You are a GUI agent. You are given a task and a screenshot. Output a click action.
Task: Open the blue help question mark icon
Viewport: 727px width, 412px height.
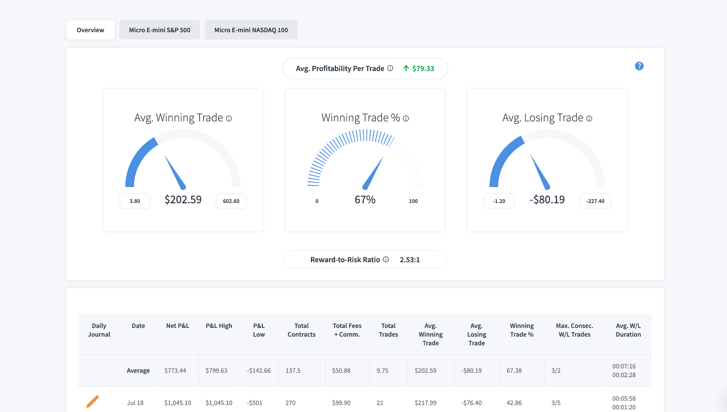639,66
